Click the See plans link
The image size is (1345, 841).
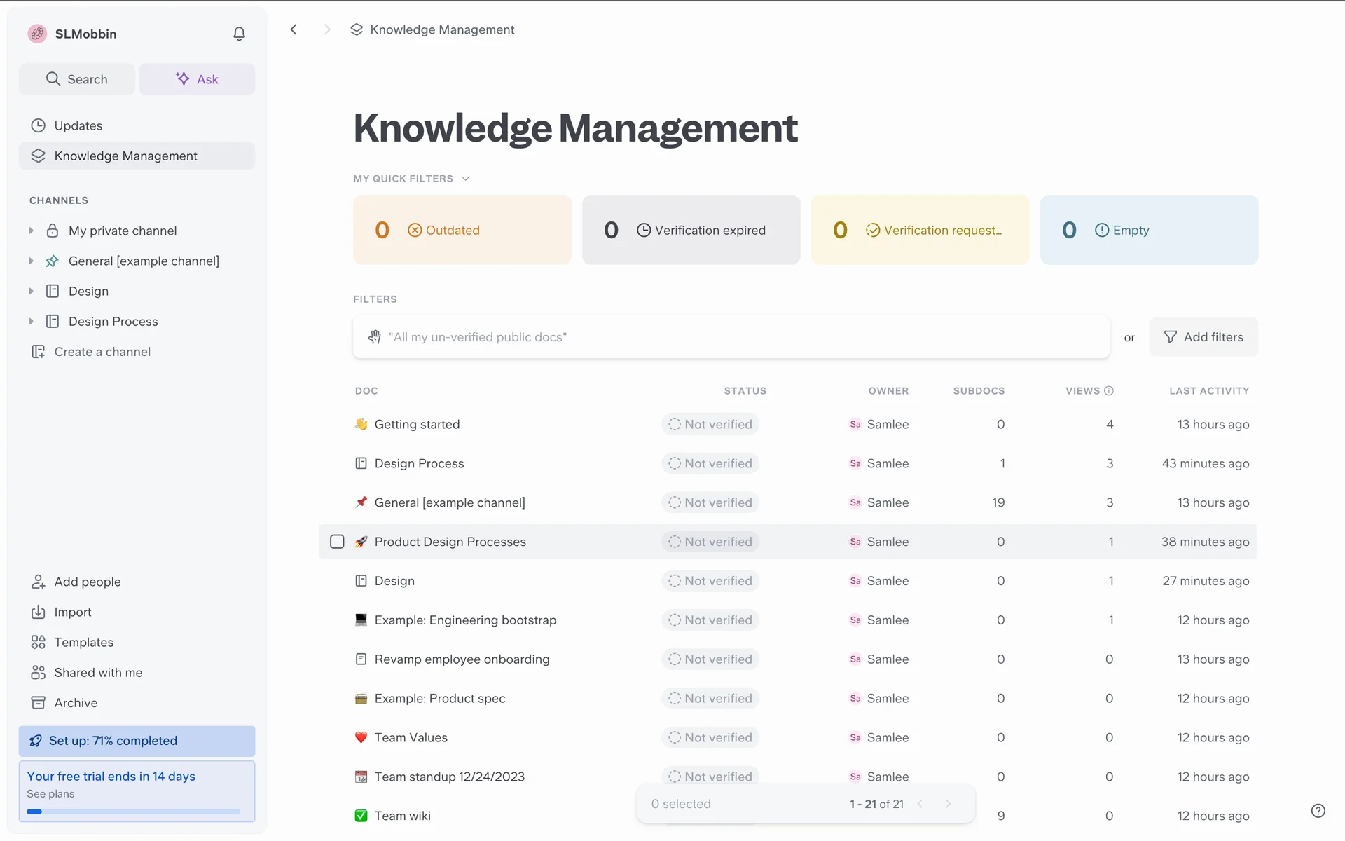[50, 793]
